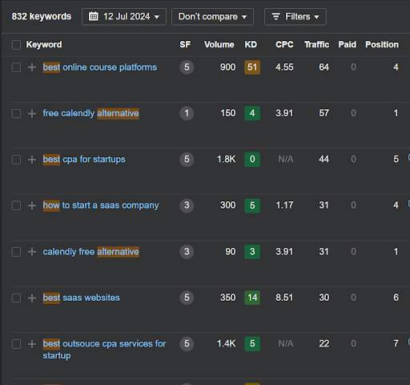410x385 pixels.
Task: Click SF badge 5 for best online course platforms
Action: click(x=187, y=67)
